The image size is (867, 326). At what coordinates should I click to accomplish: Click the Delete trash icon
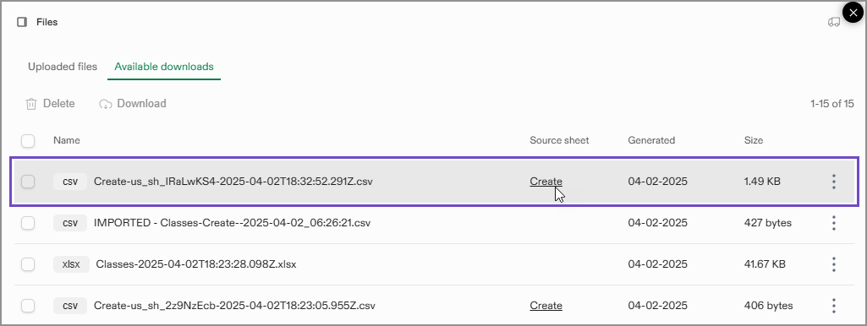(31, 104)
